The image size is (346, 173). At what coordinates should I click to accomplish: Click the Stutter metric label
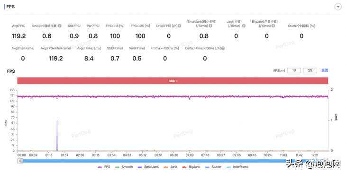pyautogui.click(x=301, y=26)
